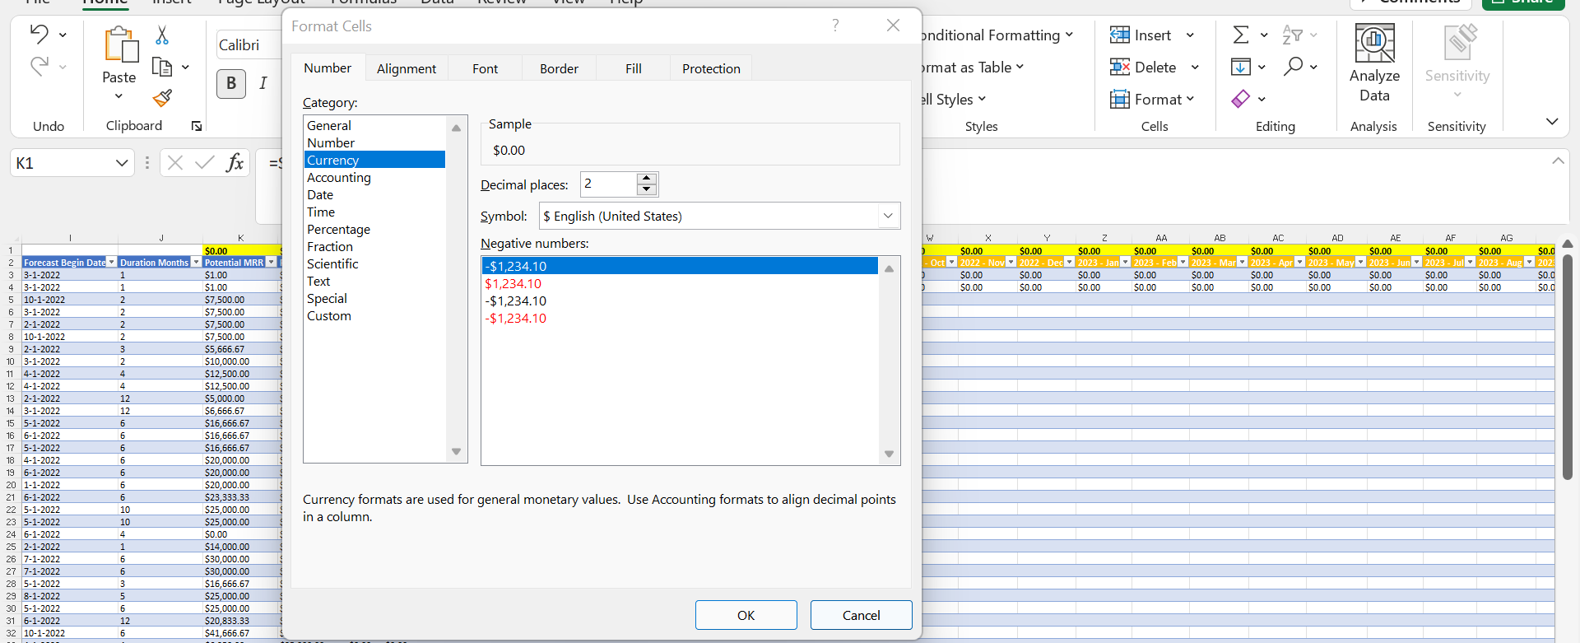This screenshot has height=643, width=1580.
Task: Click the Cut scissors icon
Action: 162,35
